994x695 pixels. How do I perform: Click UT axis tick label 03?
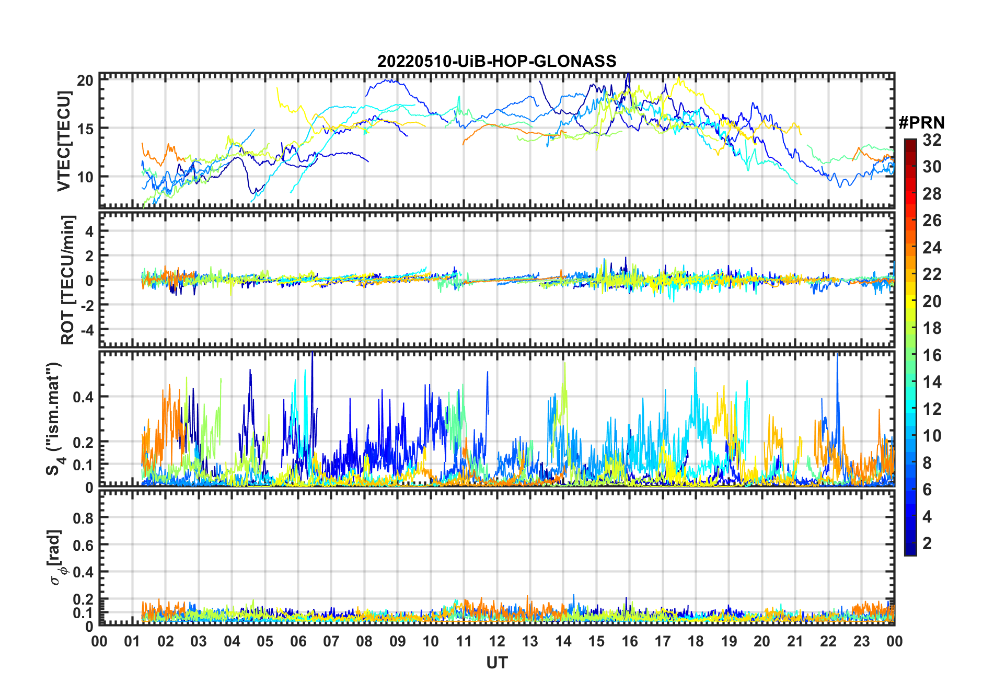[x=199, y=641]
